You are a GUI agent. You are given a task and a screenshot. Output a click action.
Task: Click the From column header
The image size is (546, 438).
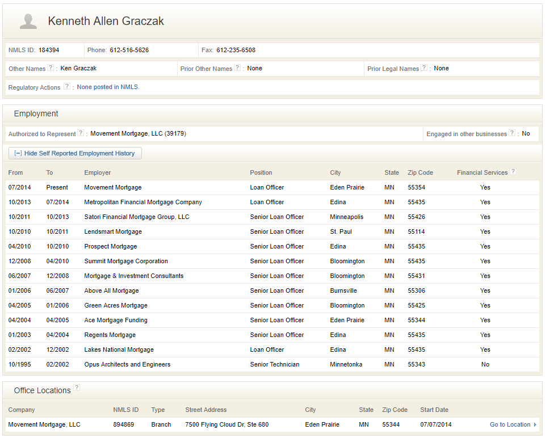coord(16,172)
